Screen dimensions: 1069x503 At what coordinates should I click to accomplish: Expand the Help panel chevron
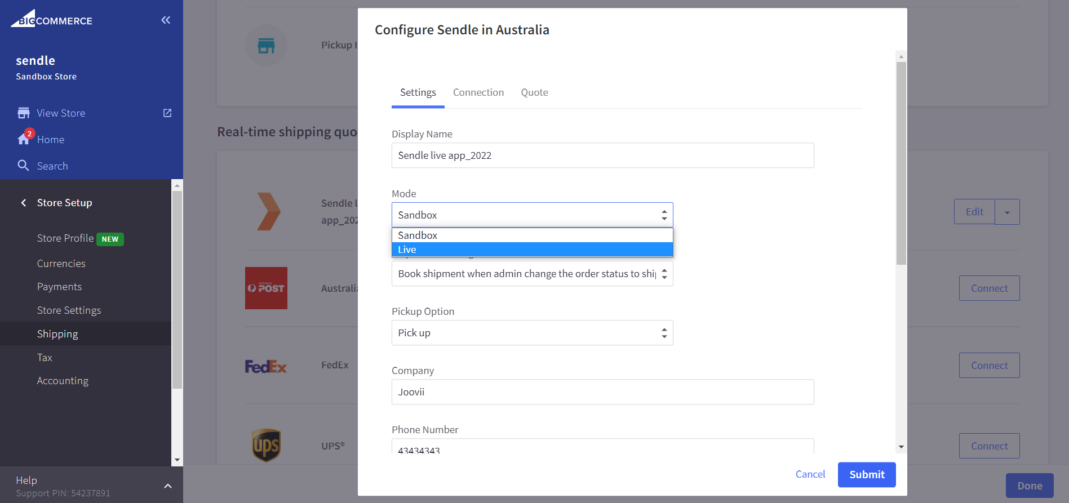(167, 486)
